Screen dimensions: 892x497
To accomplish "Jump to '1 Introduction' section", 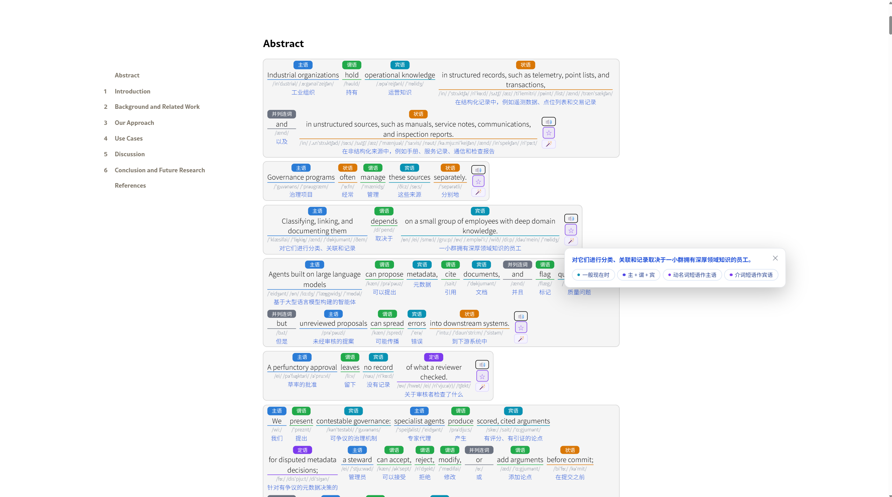I will pos(132,91).
